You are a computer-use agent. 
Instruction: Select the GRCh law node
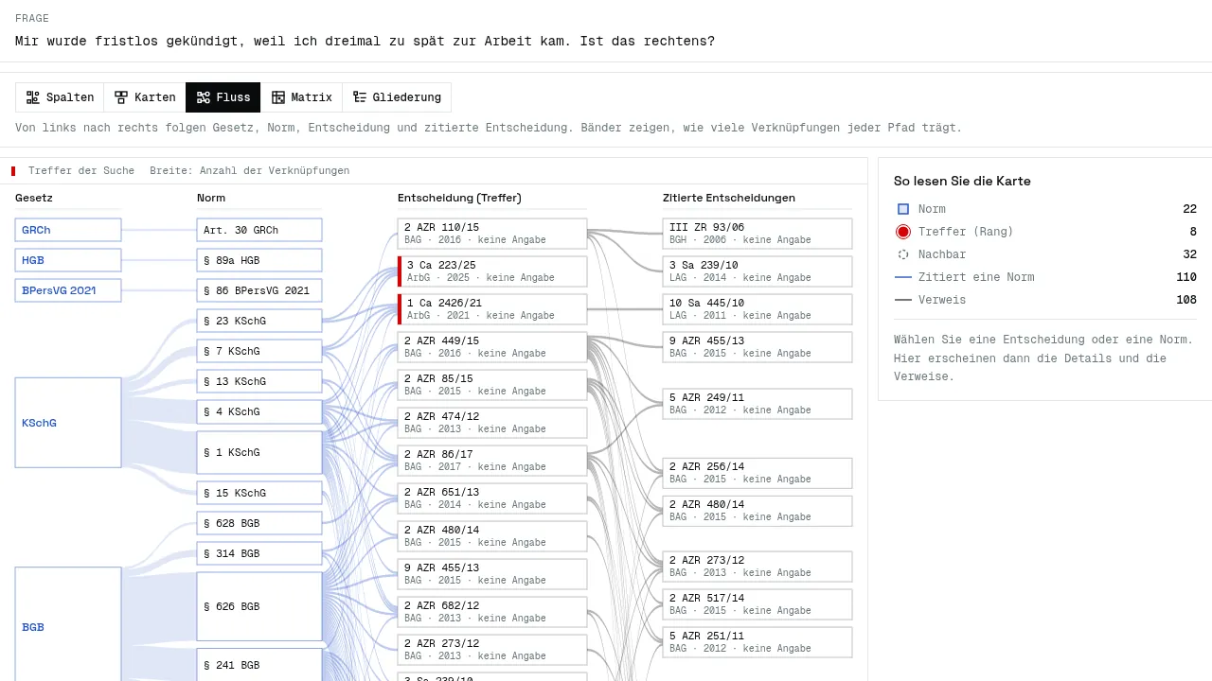point(68,230)
